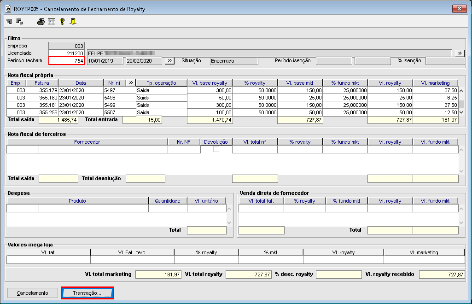This screenshot has width=472, height=304.
Task: Click the Vl. base royalty column header
Action: click(210, 83)
